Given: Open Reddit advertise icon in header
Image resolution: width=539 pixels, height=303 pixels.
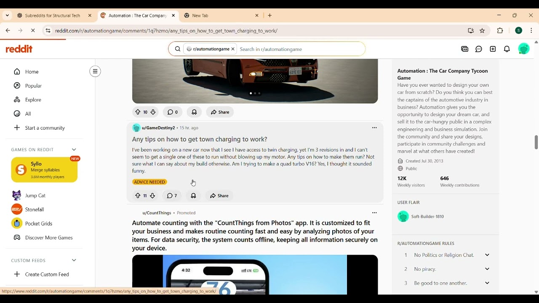Looking at the screenshot, I should coord(465,49).
